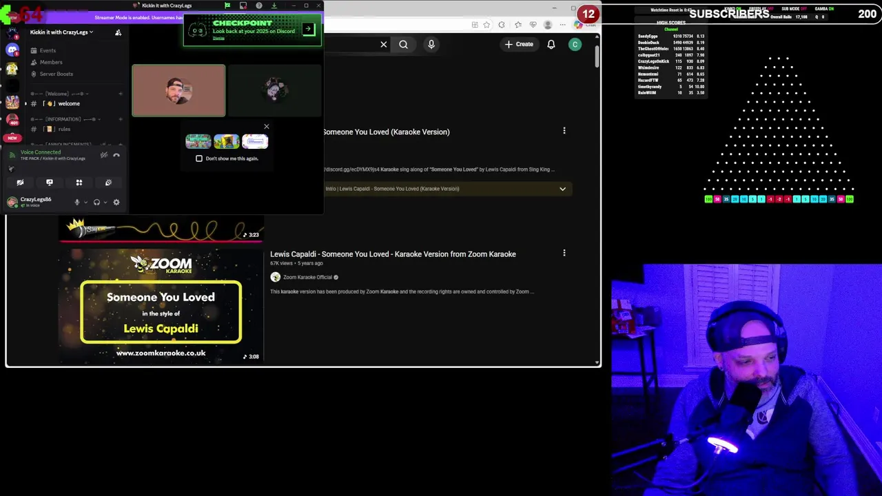Deafen using the headphones icon
The height and width of the screenshot is (496, 882).
coord(96,202)
